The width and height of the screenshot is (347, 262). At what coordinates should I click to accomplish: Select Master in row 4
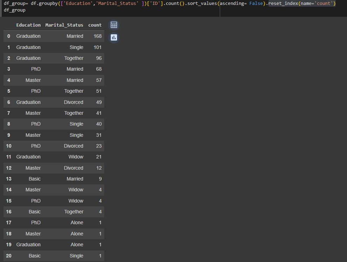coord(33,80)
